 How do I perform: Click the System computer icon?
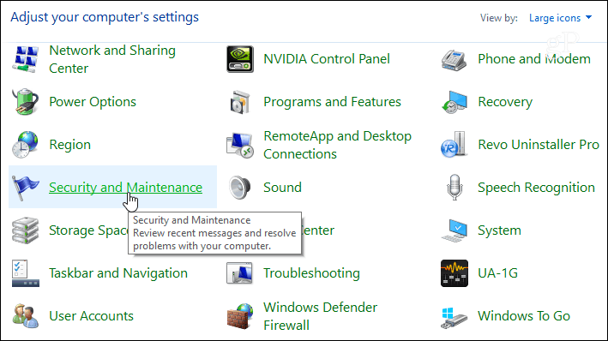click(x=454, y=230)
